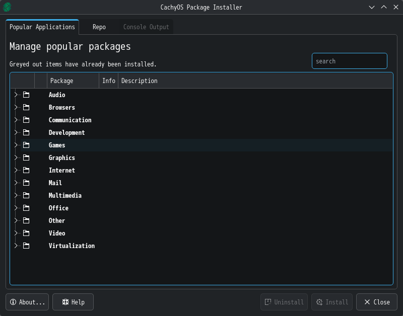Expand the Audio category
Viewport: 403px width, 316px height.
(16, 95)
